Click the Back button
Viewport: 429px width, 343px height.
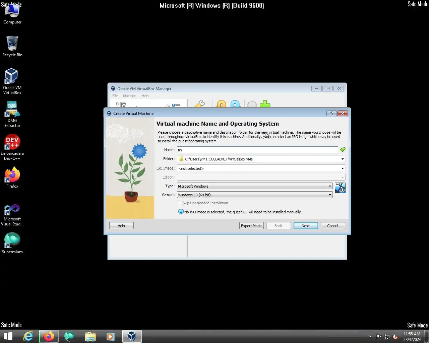tap(279, 226)
